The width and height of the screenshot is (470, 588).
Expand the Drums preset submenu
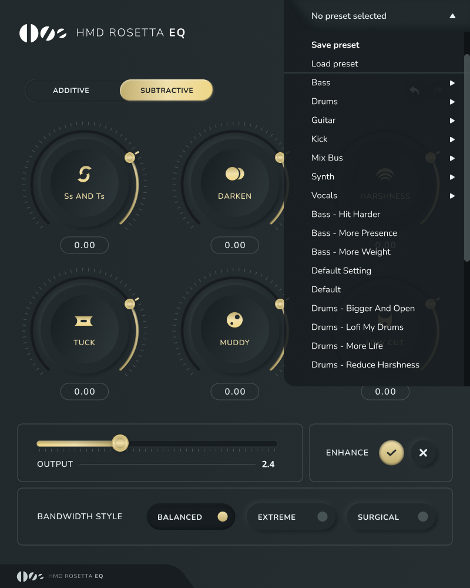click(324, 101)
